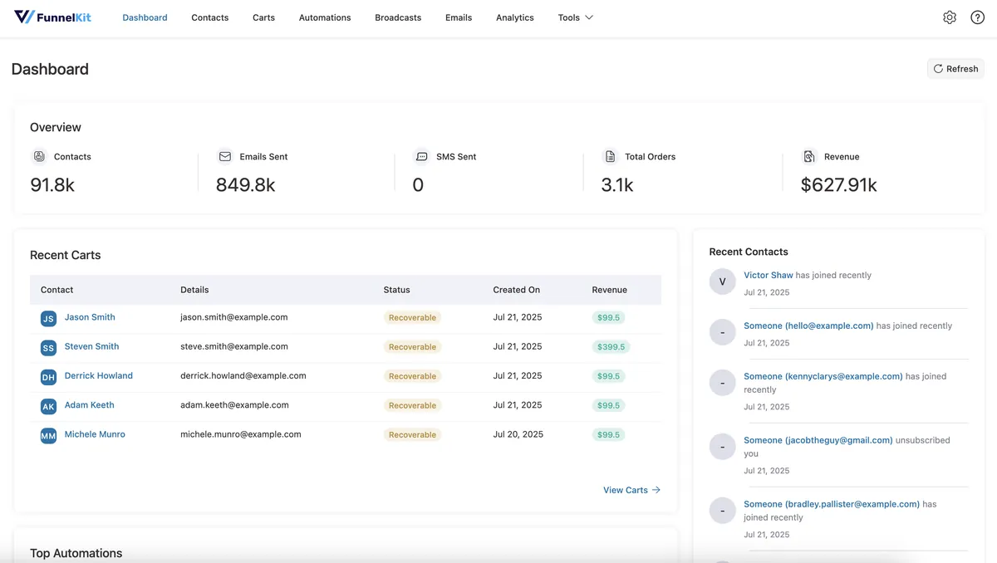Viewport: 997px width, 563px height.
Task: Click the Contacts overview icon
Action: 39,156
